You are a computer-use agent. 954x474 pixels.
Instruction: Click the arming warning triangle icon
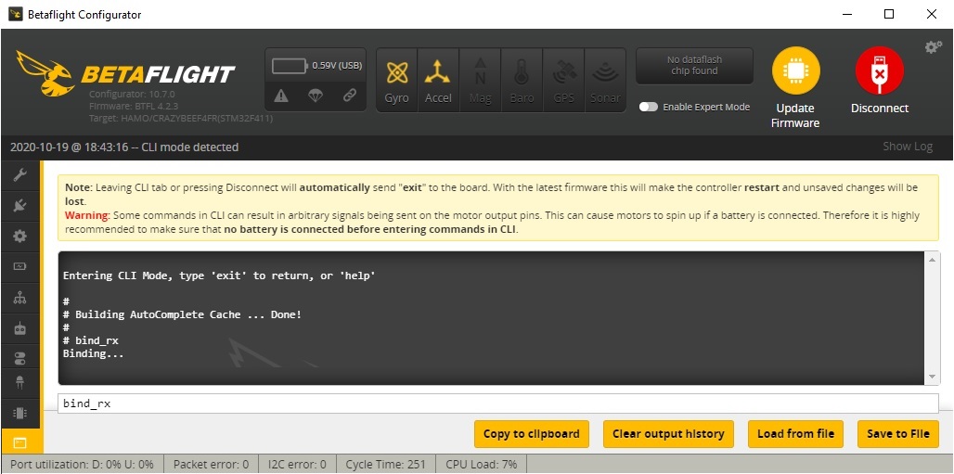tap(281, 96)
